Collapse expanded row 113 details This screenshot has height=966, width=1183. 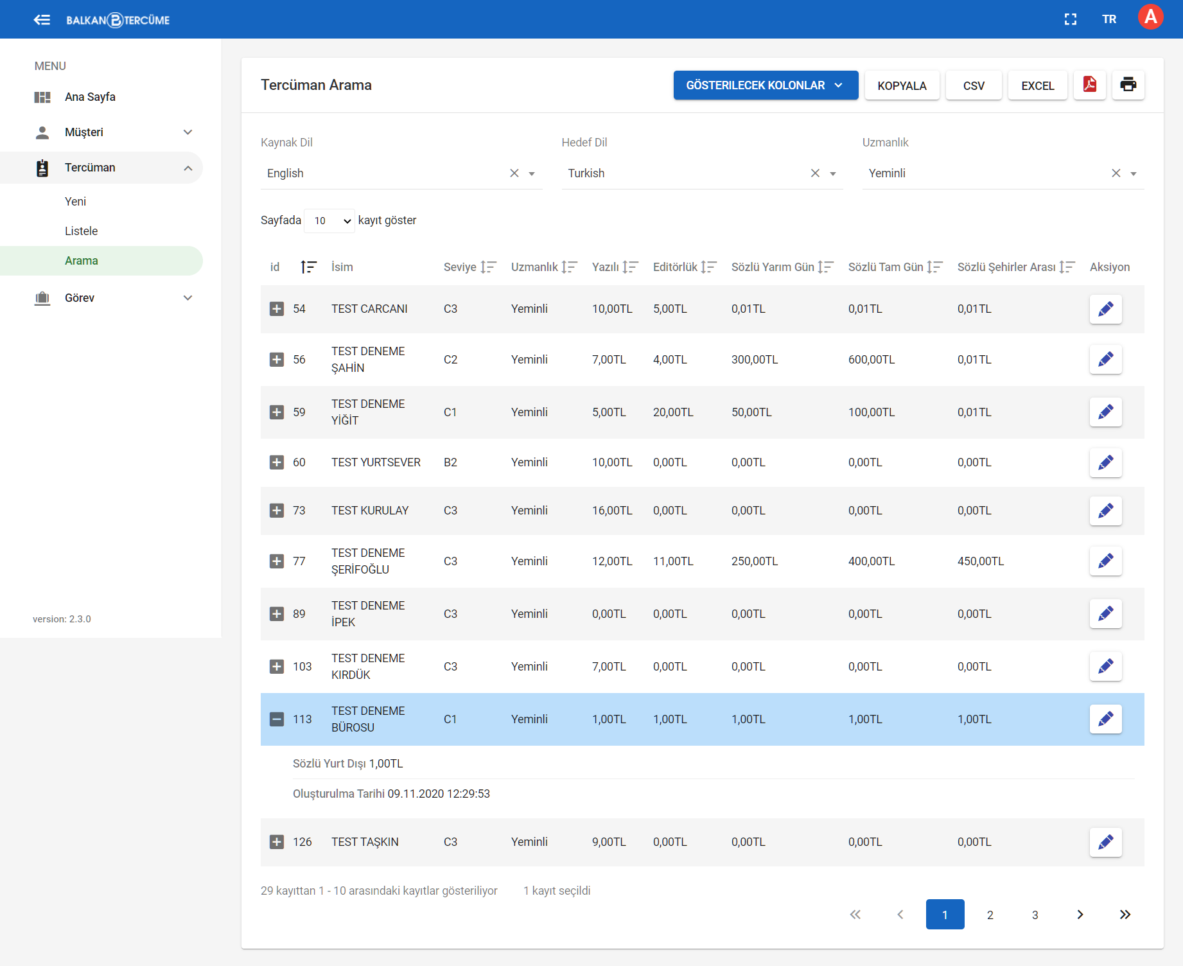coord(277,719)
